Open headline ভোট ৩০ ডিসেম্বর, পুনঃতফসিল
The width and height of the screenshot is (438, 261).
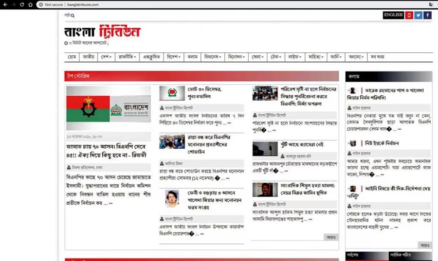[x=204, y=93]
